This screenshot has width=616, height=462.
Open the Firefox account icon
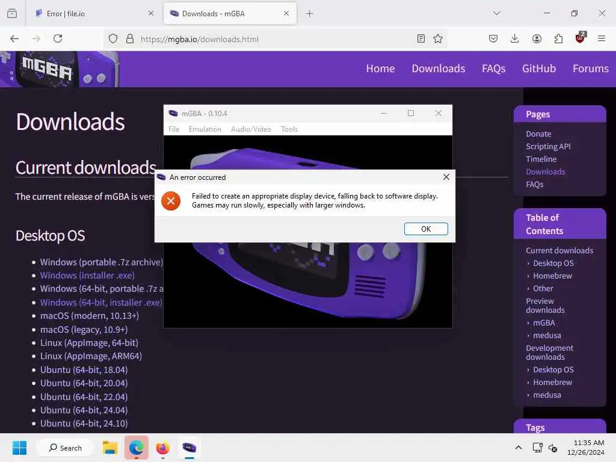click(537, 38)
